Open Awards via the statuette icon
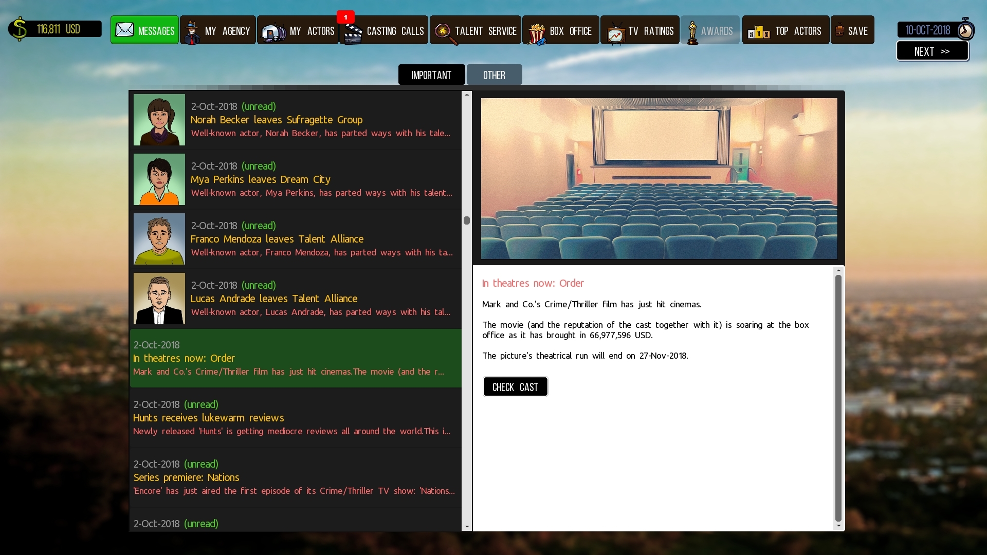 tap(692, 32)
